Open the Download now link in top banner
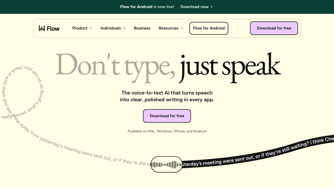 click(194, 7)
